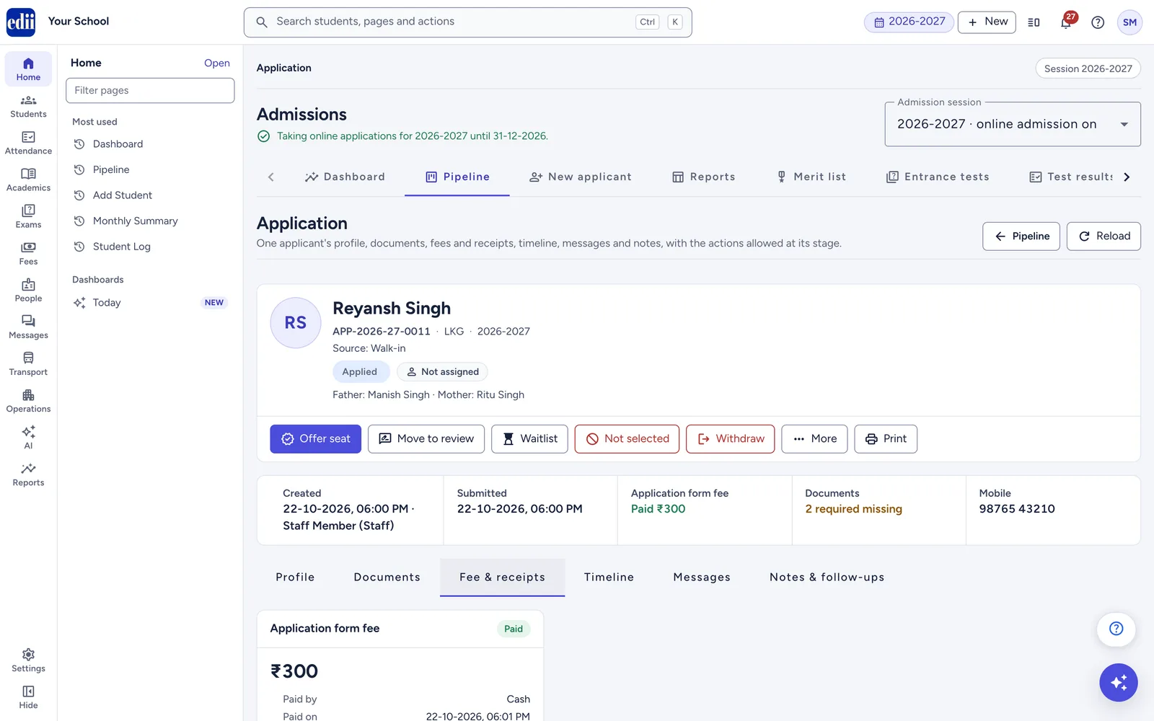This screenshot has width=1154, height=721.
Task: Toggle the compact view icon in top bar
Action: coord(1034,22)
